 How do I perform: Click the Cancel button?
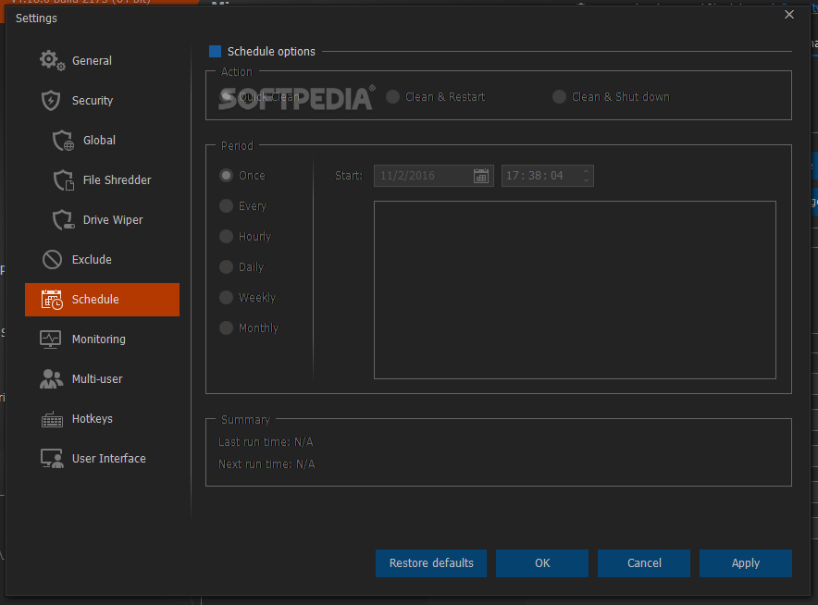click(x=644, y=563)
